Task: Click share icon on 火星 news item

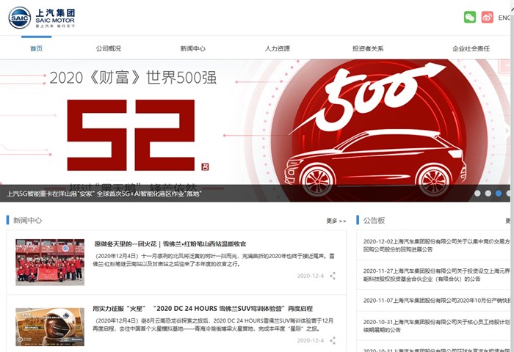Action: tap(333, 340)
